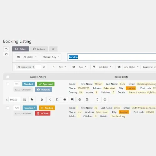Click the add note comment icon

click(72, 100)
